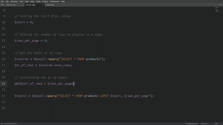Open the Selection menu
Viewport: 223px width, 125px height.
tap(14, 1)
